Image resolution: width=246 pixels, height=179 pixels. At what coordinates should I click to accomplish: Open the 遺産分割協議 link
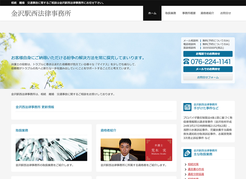(x=196, y=174)
